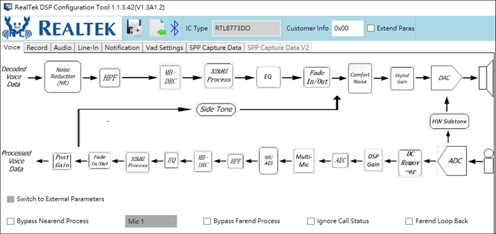Click the Customer Info 0x00 field
This screenshot has width=496, height=234.
tap(347, 28)
